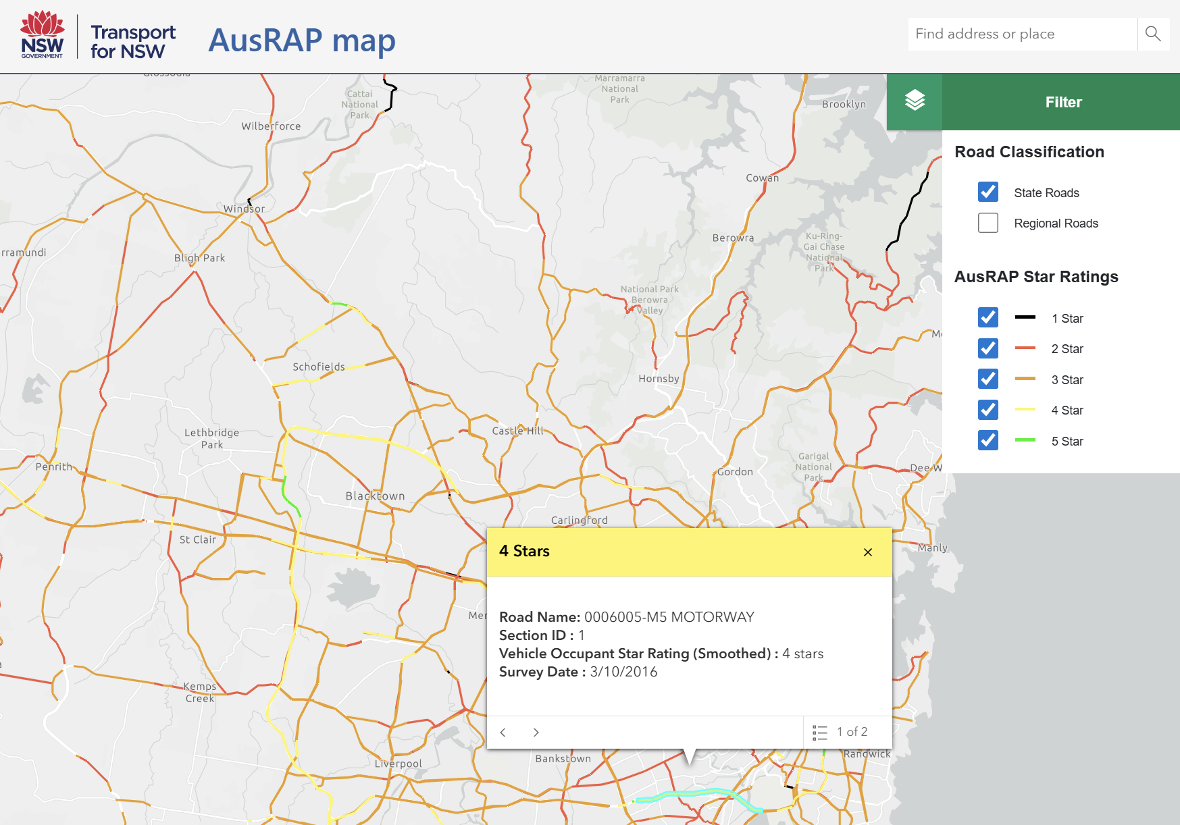Click the search magnifier icon
1180x825 pixels.
click(1153, 34)
